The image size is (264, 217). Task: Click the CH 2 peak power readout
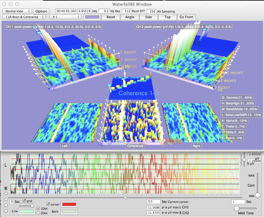[x=184, y=27]
